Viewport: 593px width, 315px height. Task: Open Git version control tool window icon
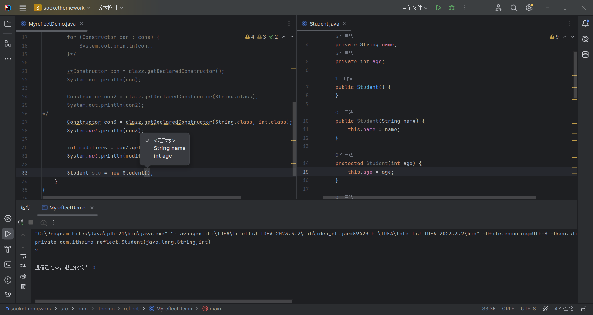[8, 295]
